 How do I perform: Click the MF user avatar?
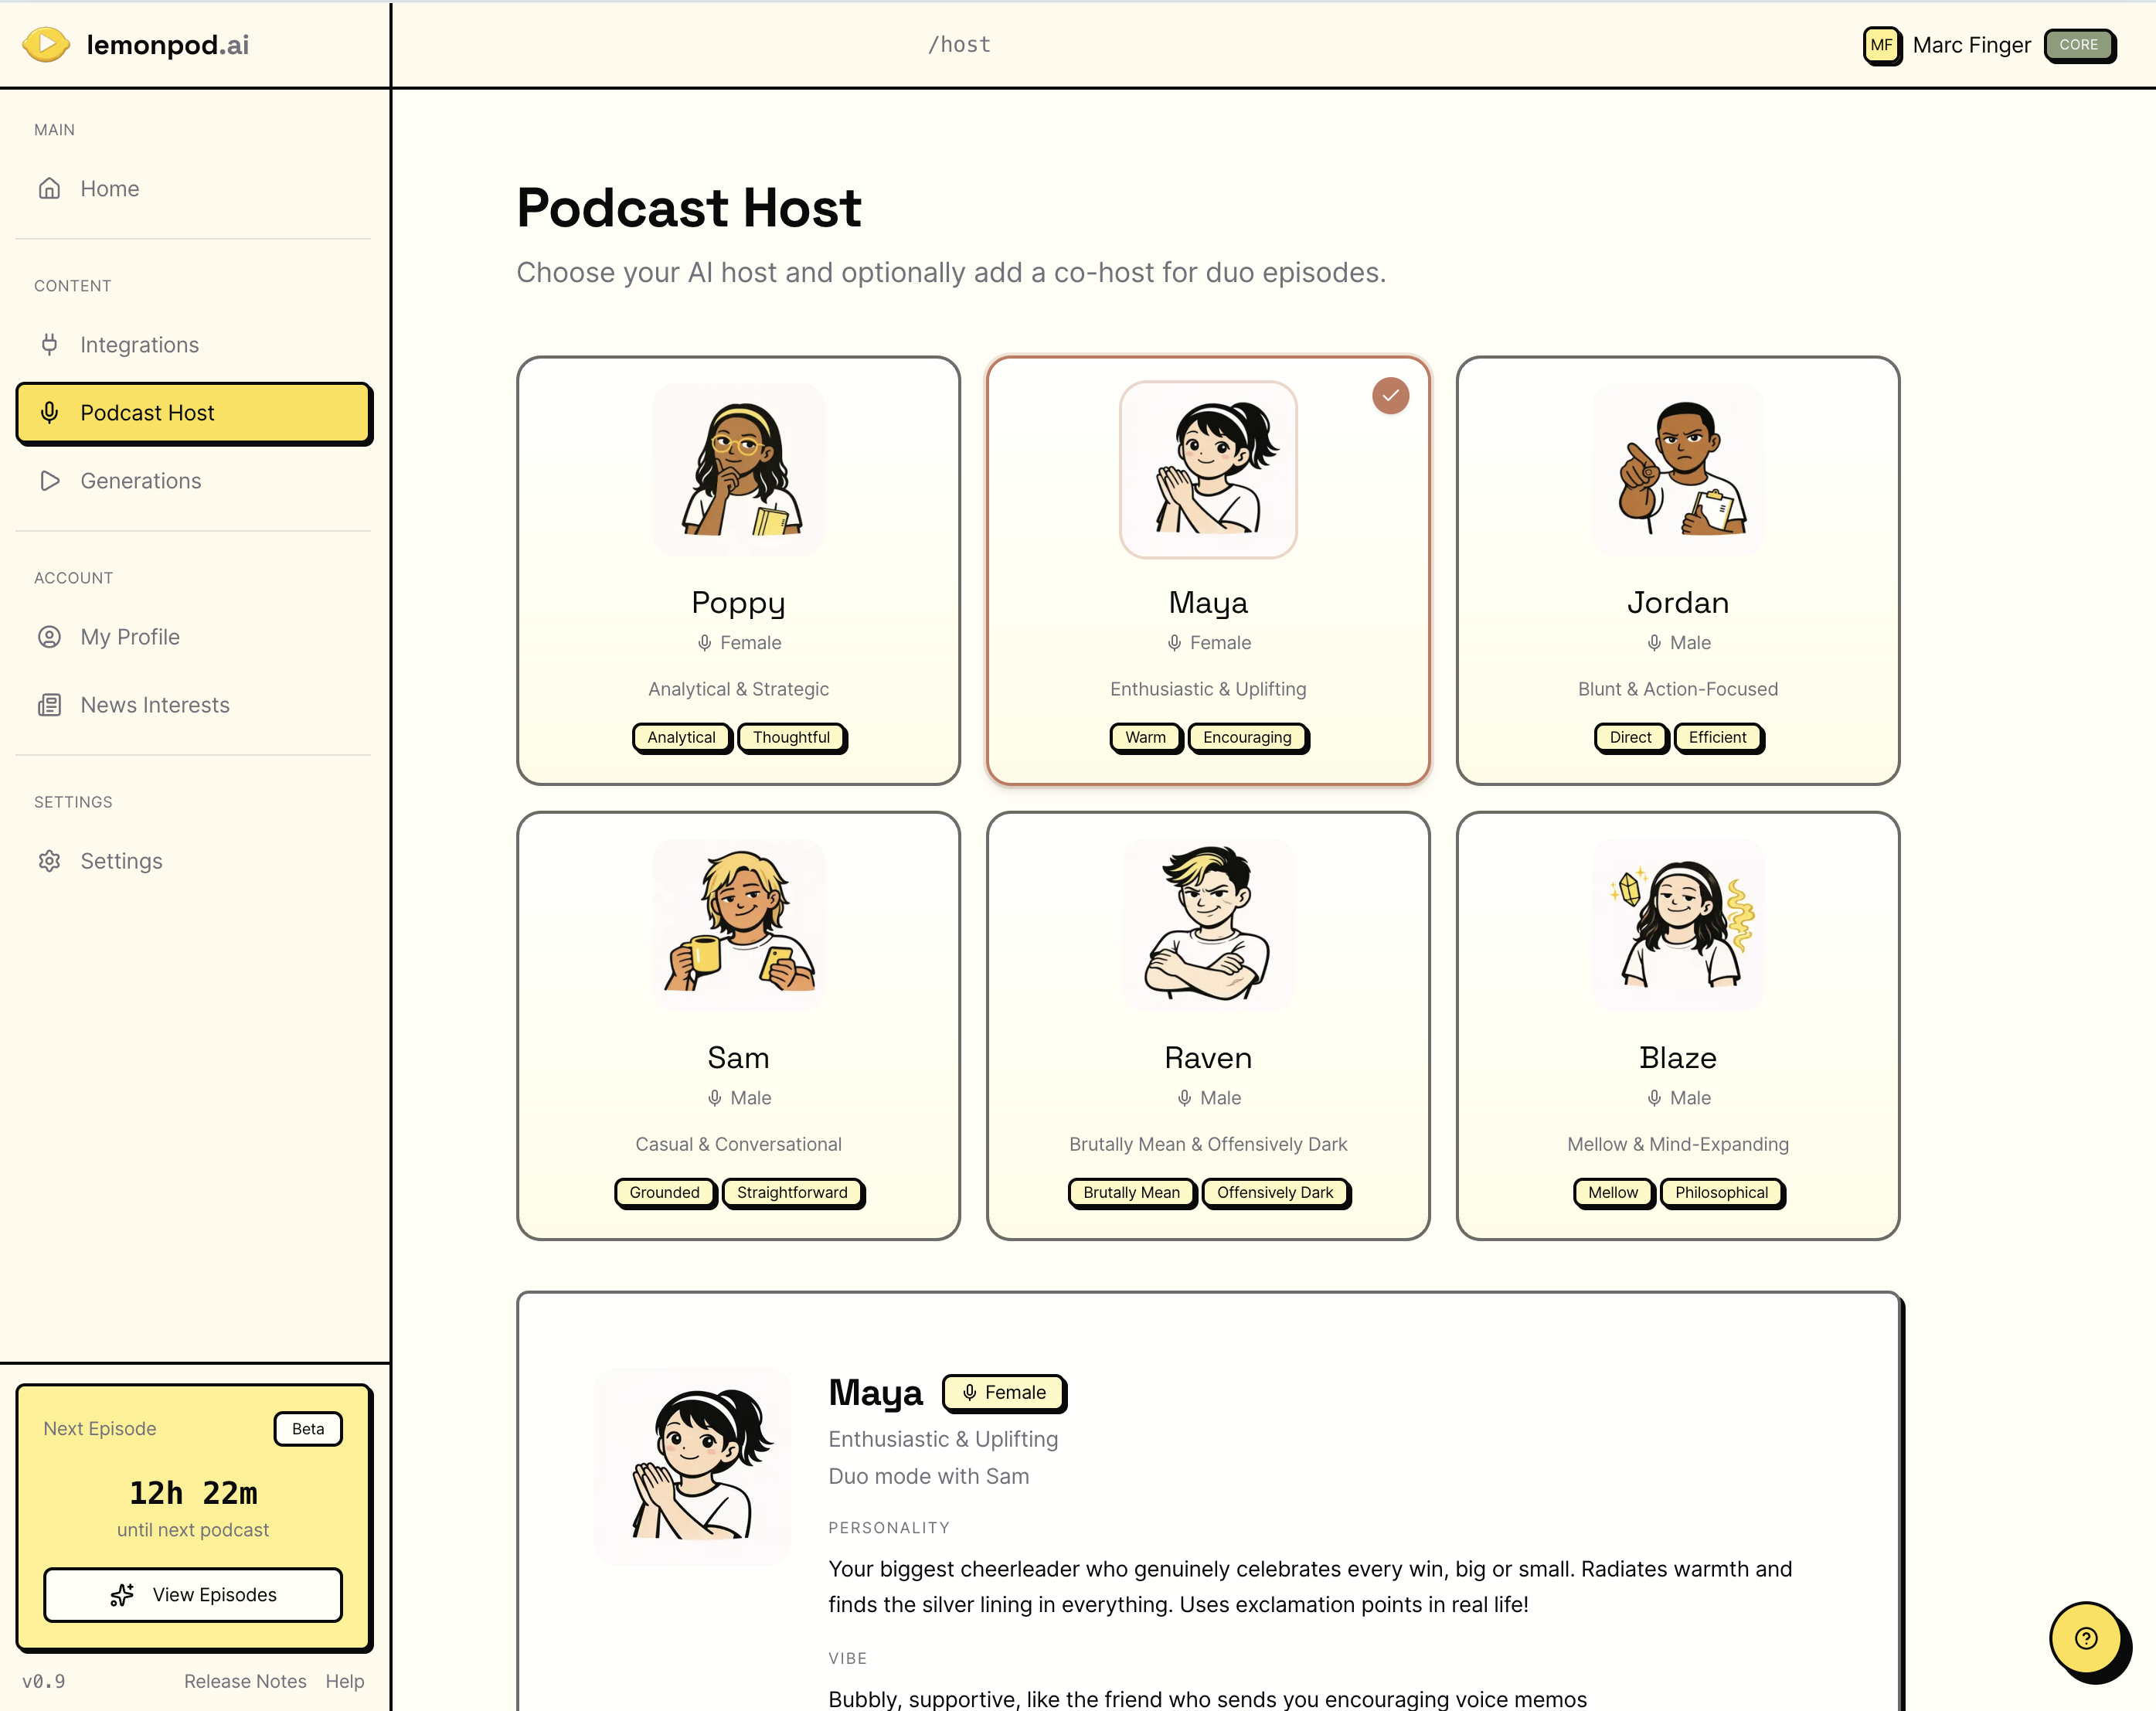click(1883, 45)
